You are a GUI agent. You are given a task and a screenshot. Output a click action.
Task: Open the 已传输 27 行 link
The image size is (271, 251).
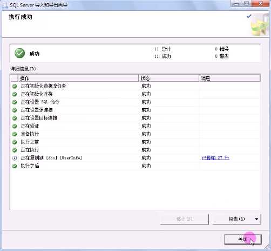tap(215, 158)
